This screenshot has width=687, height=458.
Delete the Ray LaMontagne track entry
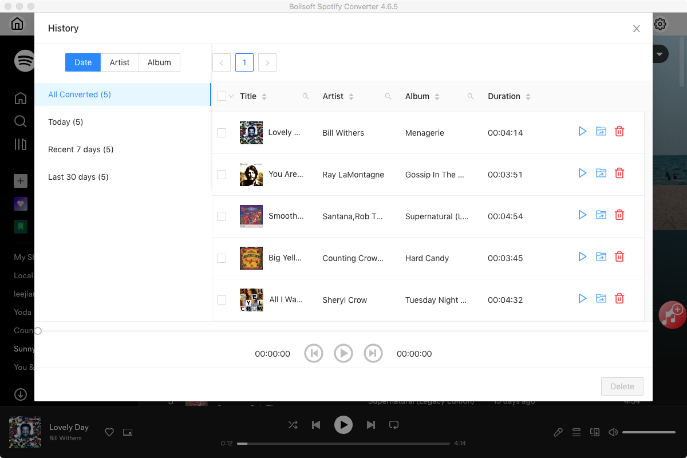point(619,173)
